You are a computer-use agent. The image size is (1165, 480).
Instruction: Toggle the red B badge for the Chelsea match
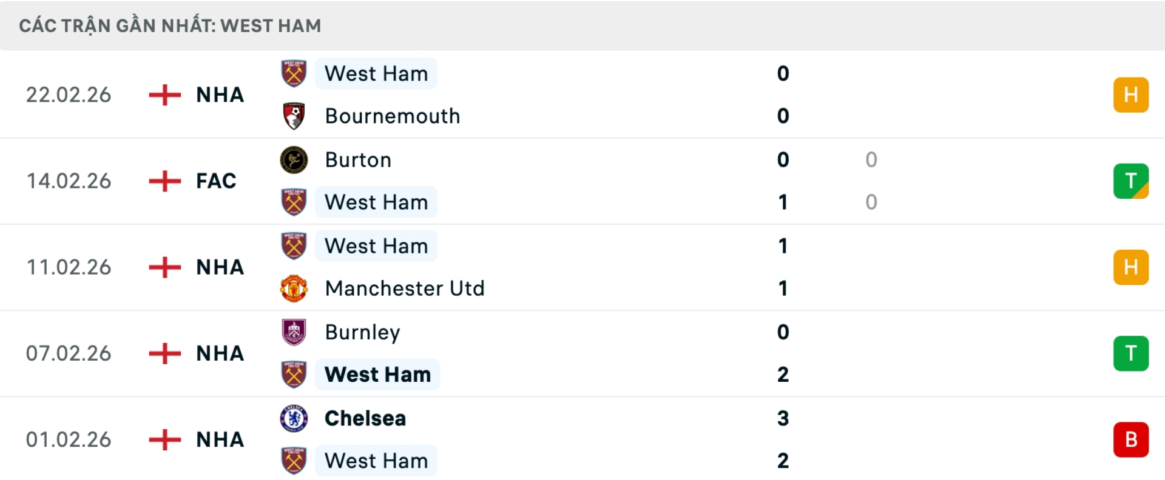pyautogui.click(x=1130, y=439)
